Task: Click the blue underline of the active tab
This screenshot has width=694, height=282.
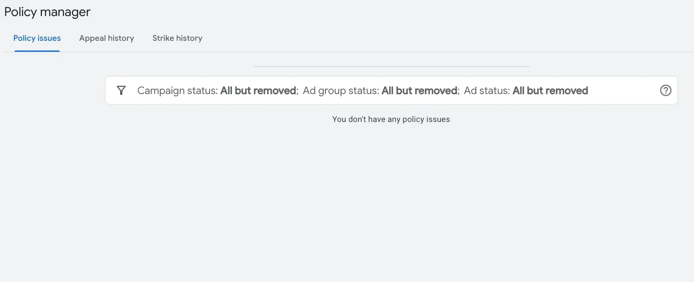Action: click(37, 51)
